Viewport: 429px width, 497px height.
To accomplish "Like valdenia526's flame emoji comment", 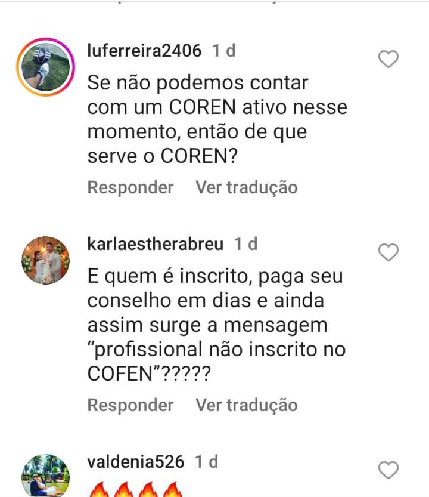I will [x=388, y=470].
